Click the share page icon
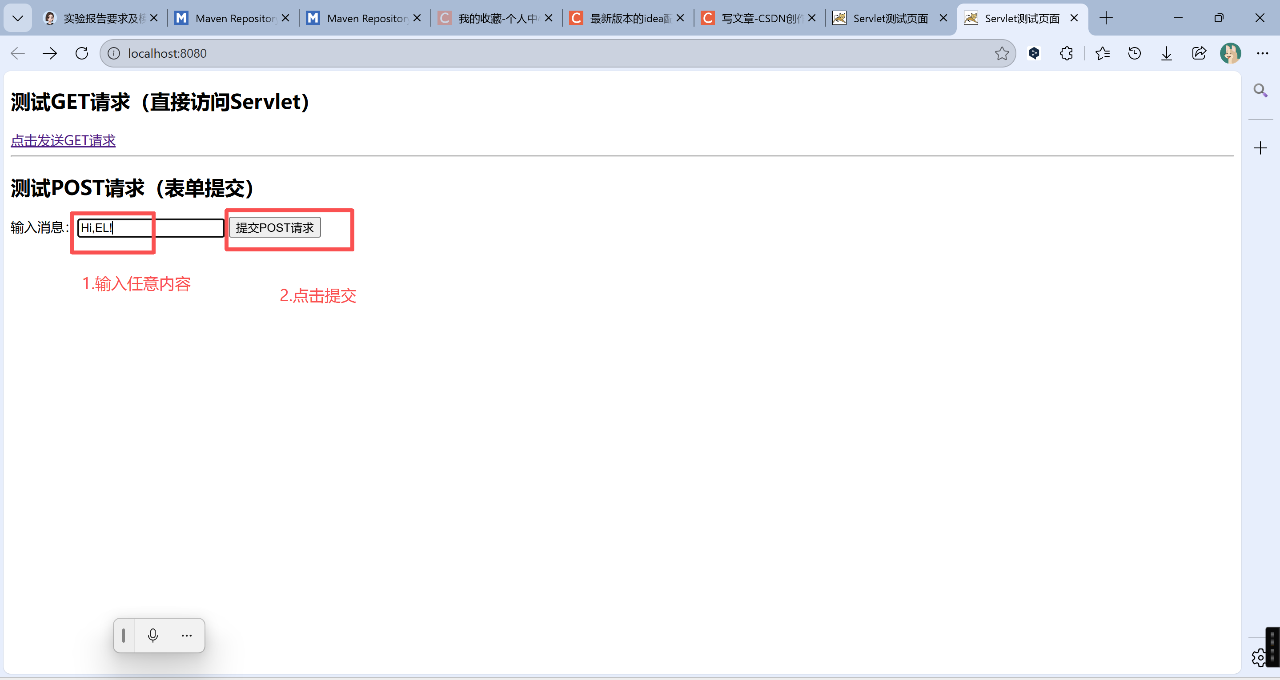The image size is (1280, 680). [1199, 53]
